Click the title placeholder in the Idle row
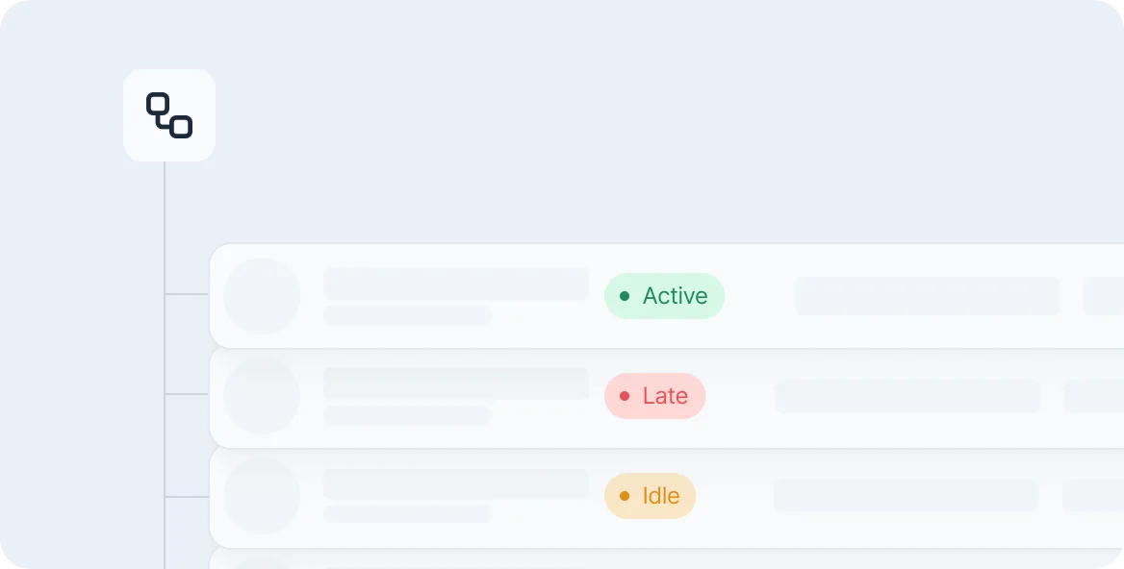1124x569 pixels. 456,483
